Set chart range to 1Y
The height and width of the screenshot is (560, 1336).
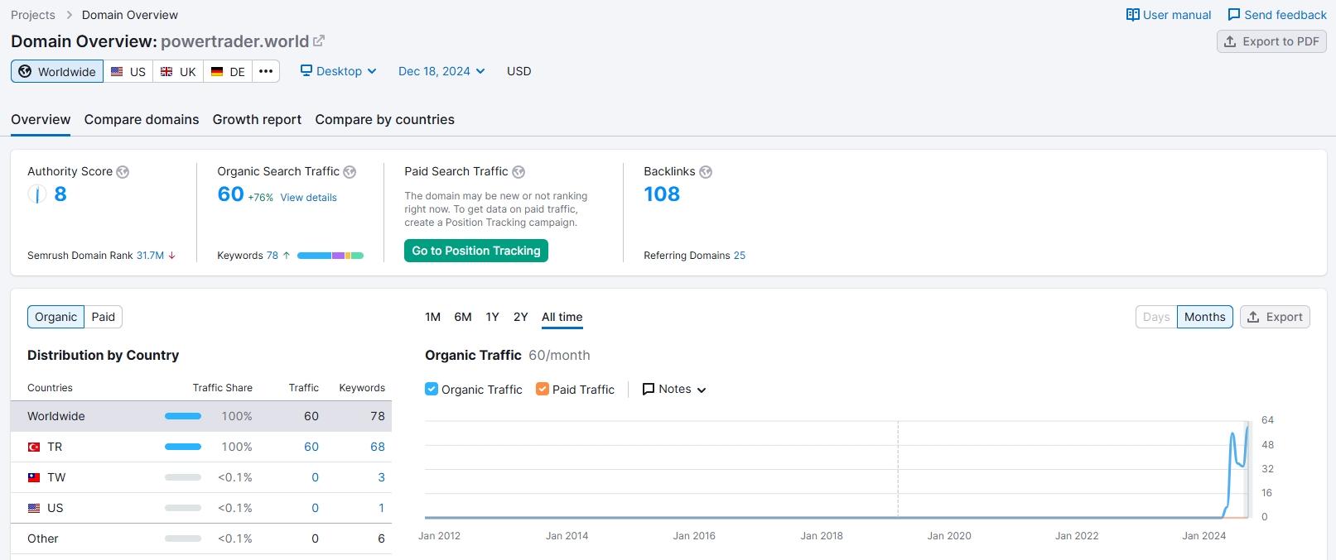(492, 317)
